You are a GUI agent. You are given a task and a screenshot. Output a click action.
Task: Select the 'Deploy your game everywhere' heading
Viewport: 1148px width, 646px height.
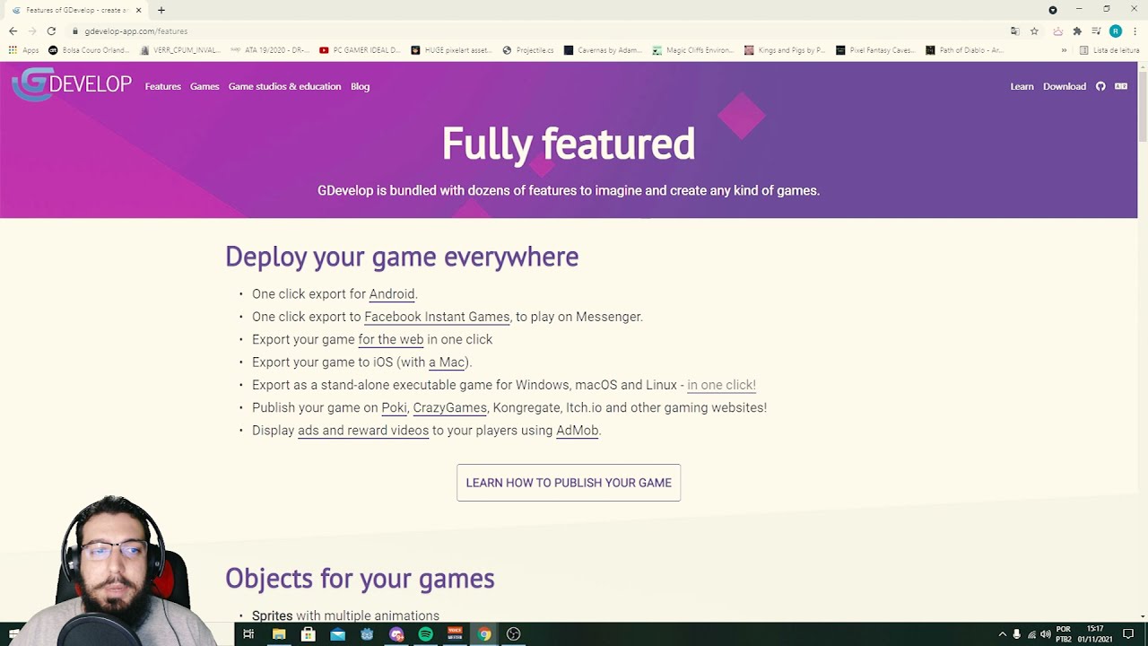point(402,257)
